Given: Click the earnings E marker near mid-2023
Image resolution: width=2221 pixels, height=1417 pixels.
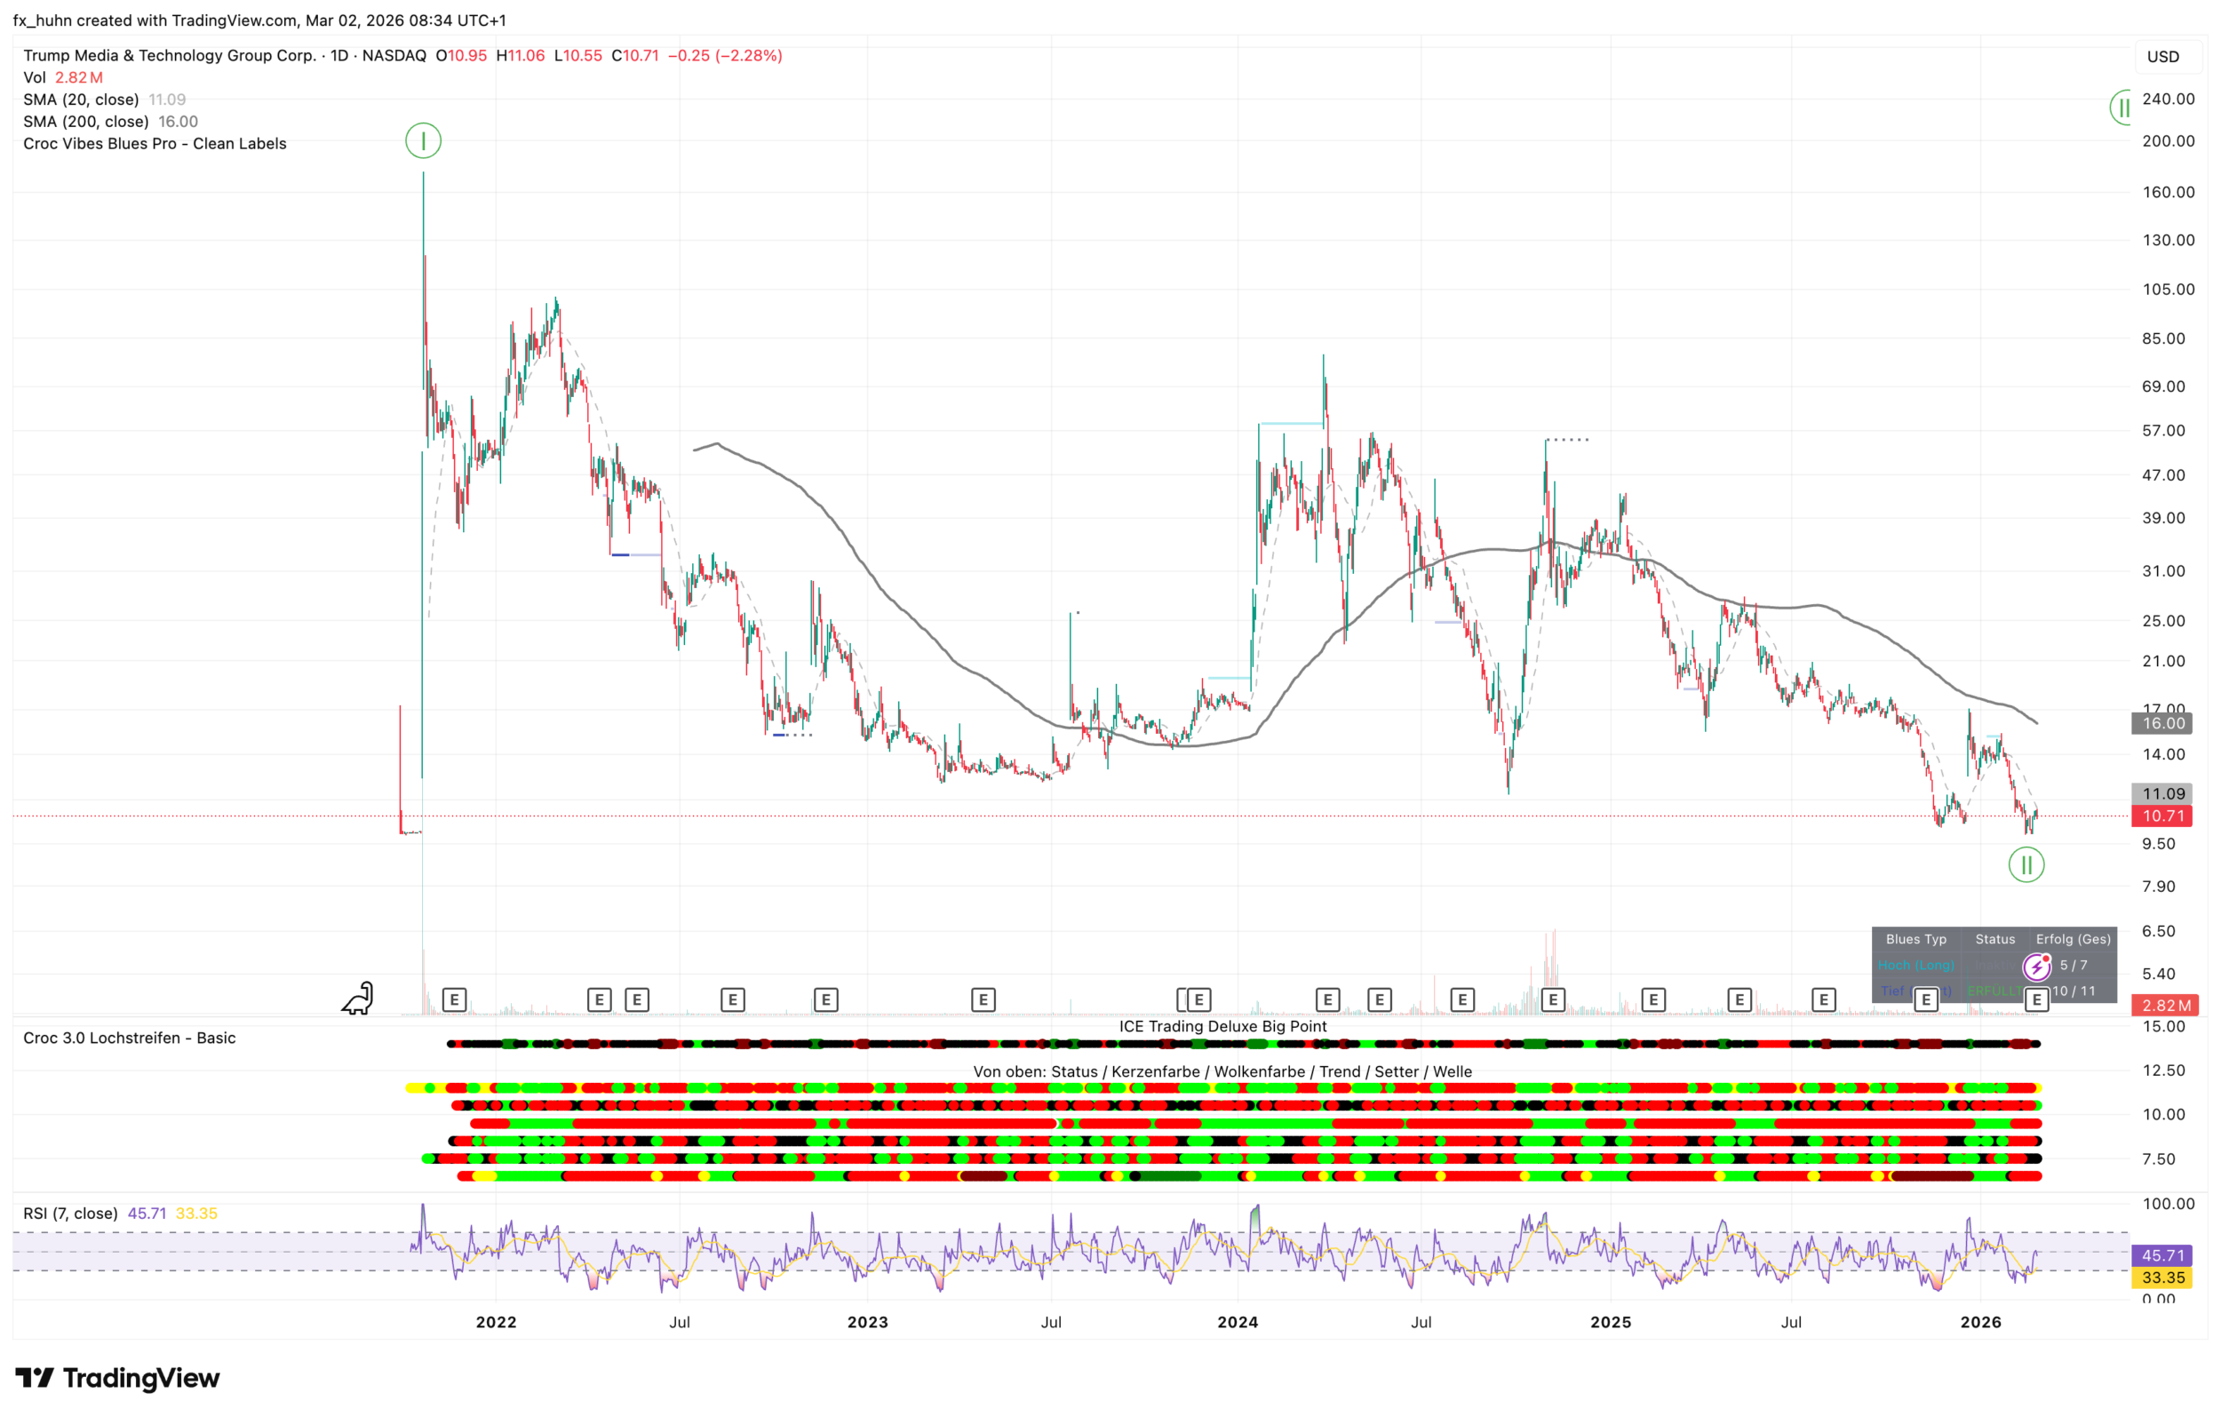Looking at the screenshot, I should (x=983, y=1000).
